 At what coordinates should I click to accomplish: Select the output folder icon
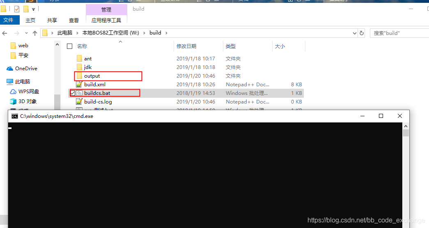coord(79,76)
